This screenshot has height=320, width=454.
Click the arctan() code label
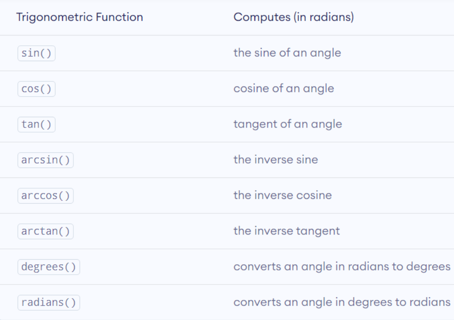coord(45,231)
